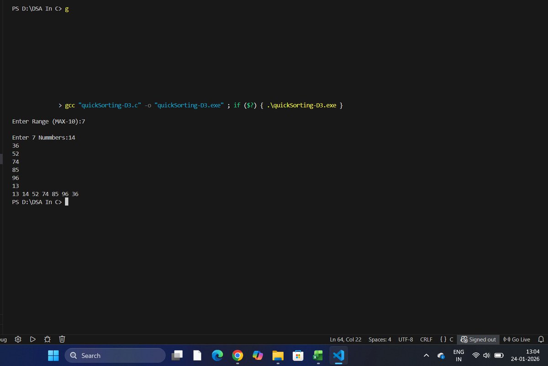Click the run play icon in status bar
The image size is (548, 366).
[33, 339]
